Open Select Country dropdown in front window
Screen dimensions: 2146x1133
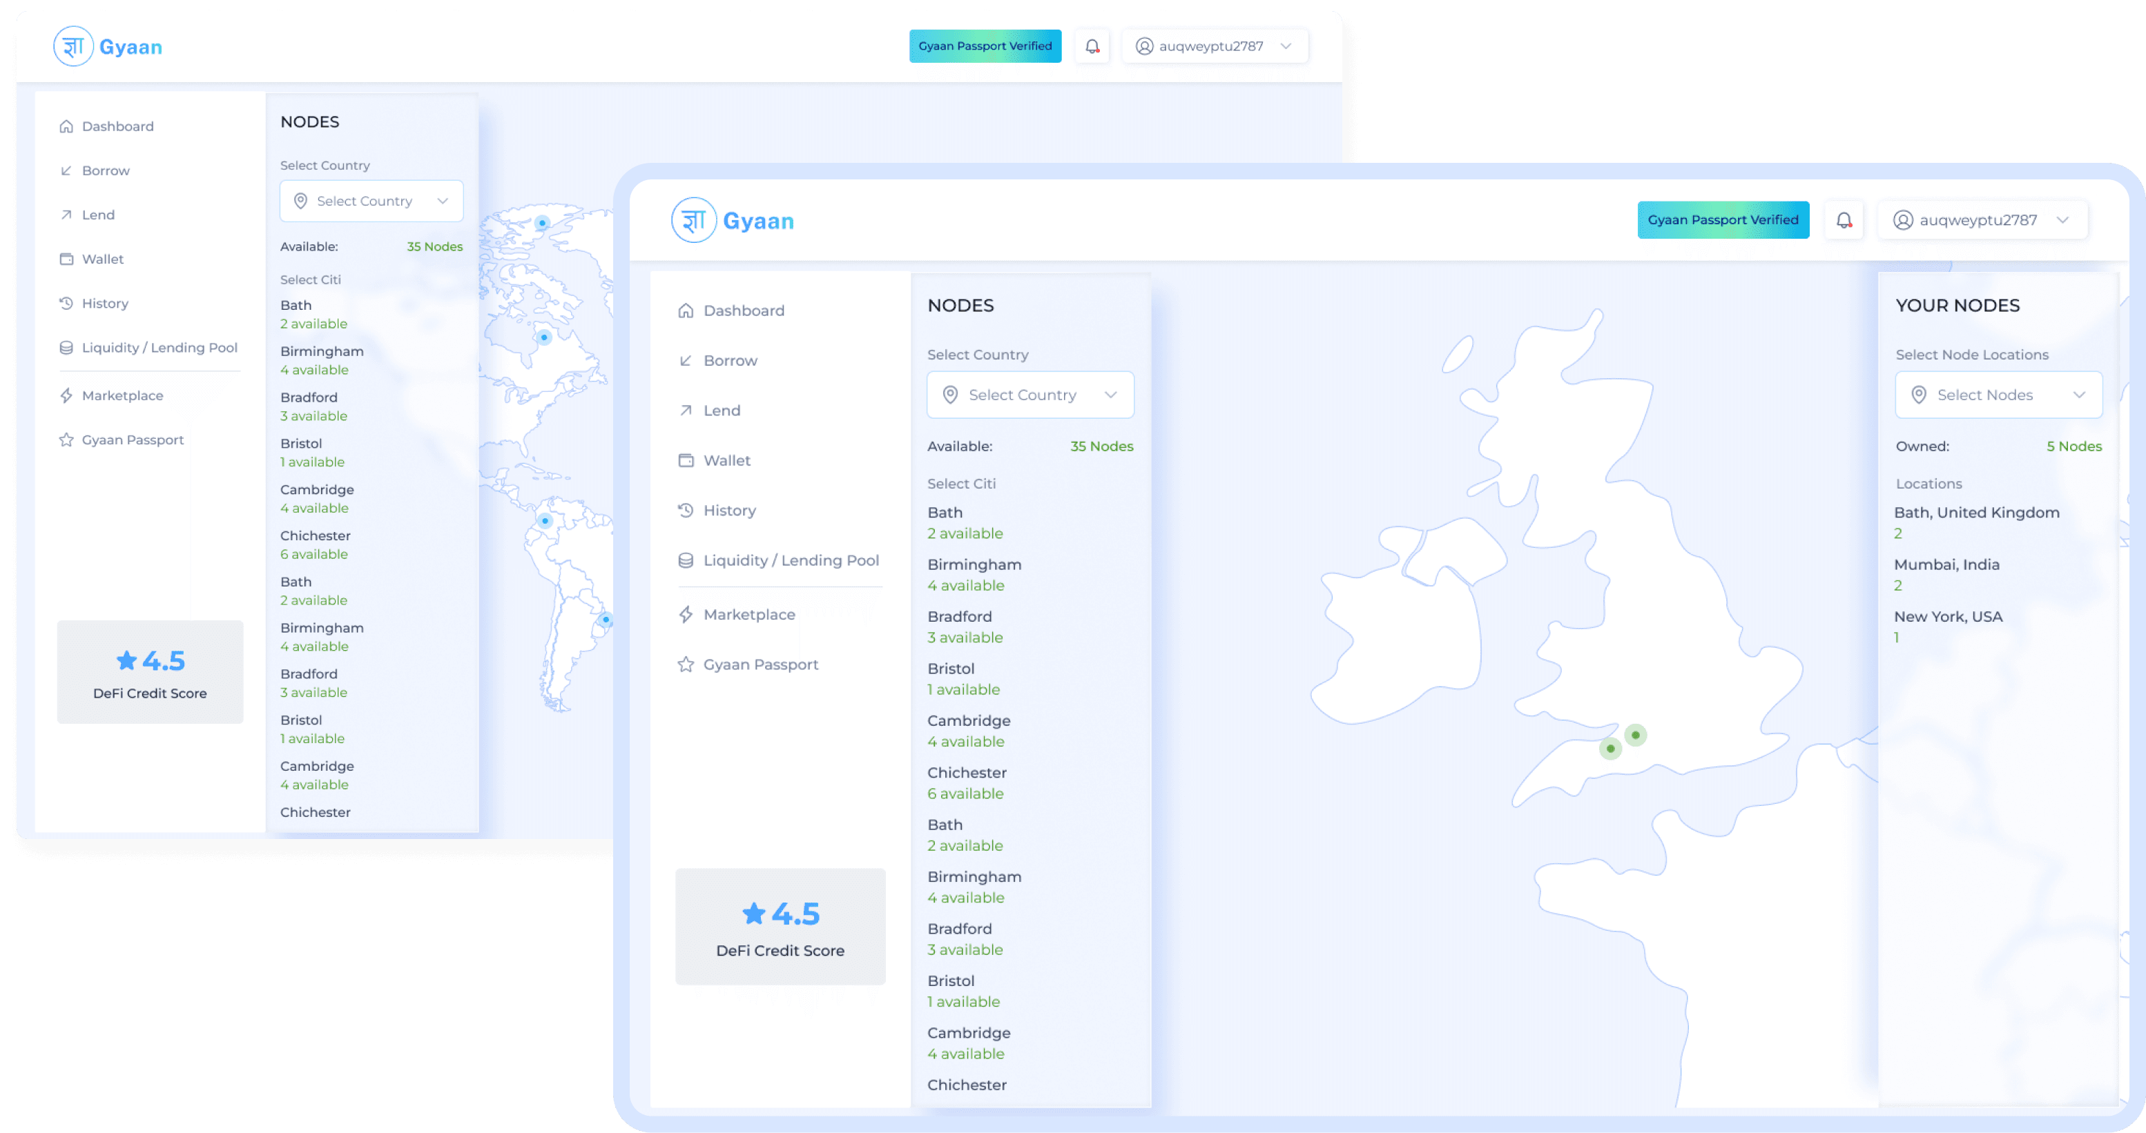[1029, 395]
